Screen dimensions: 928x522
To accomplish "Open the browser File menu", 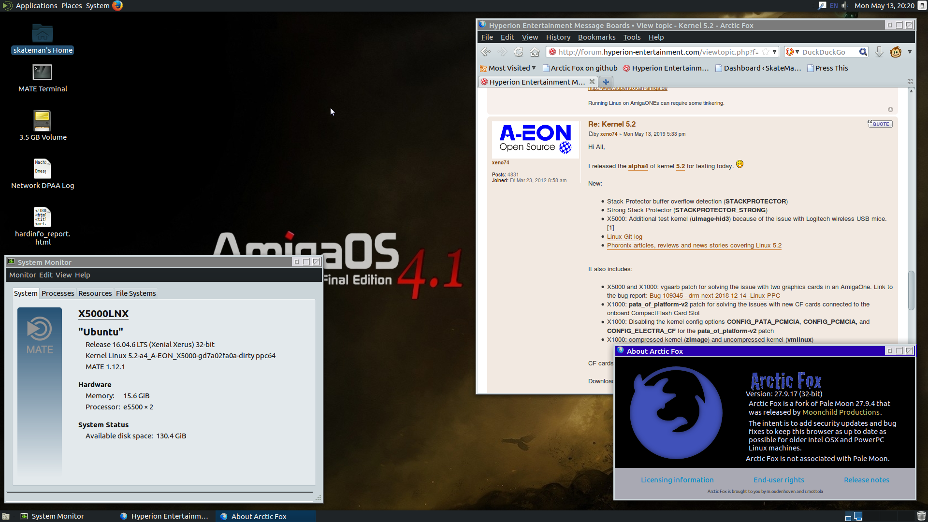I will pyautogui.click(x=487, y=37).
